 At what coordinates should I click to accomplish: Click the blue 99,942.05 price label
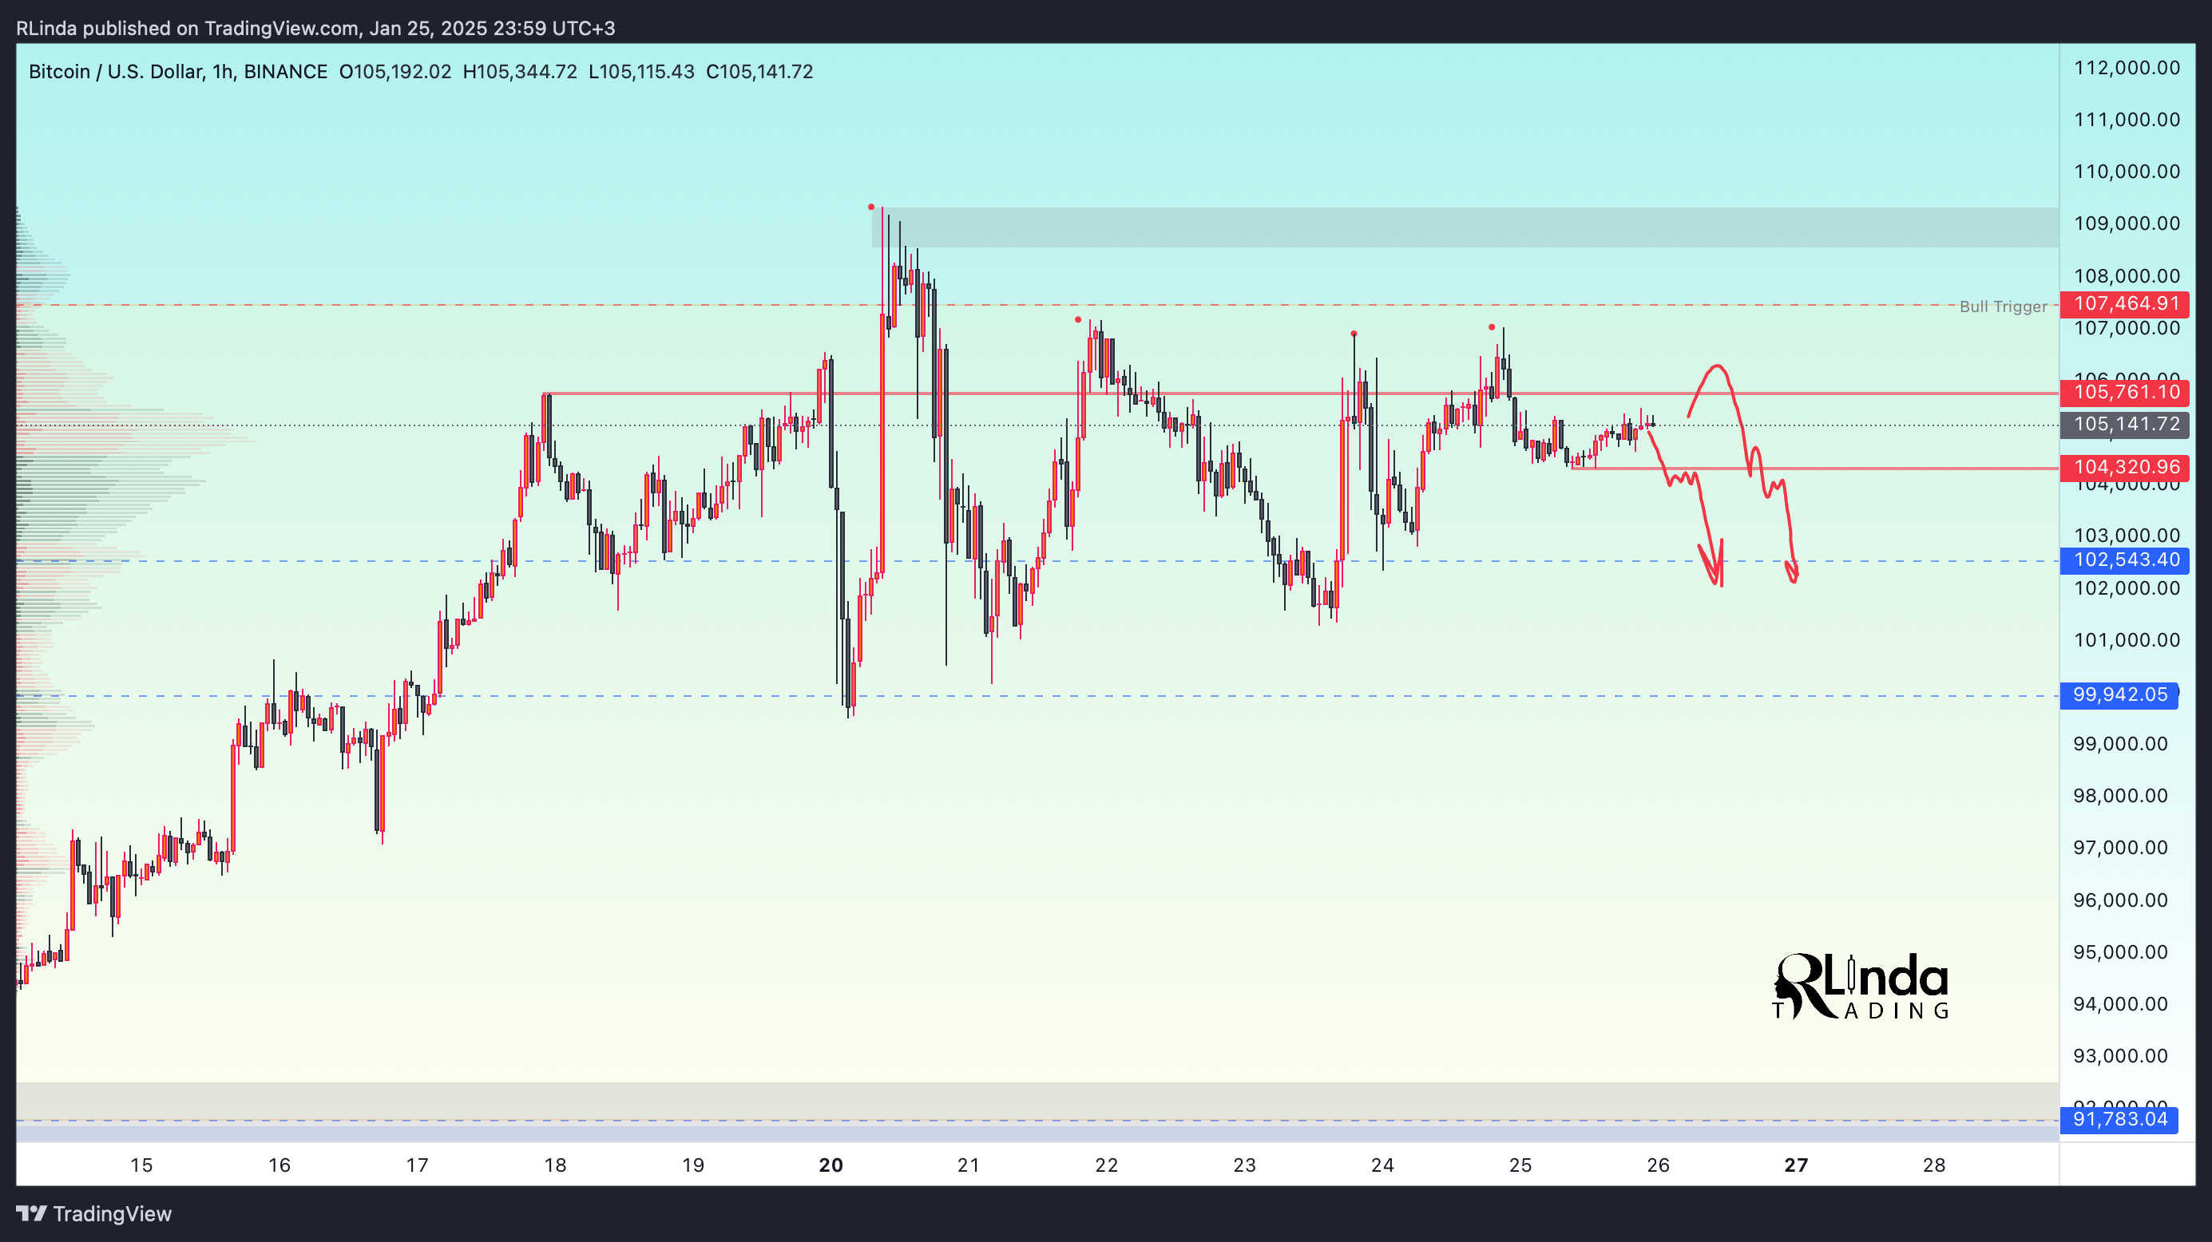[x=2119, y=694]
